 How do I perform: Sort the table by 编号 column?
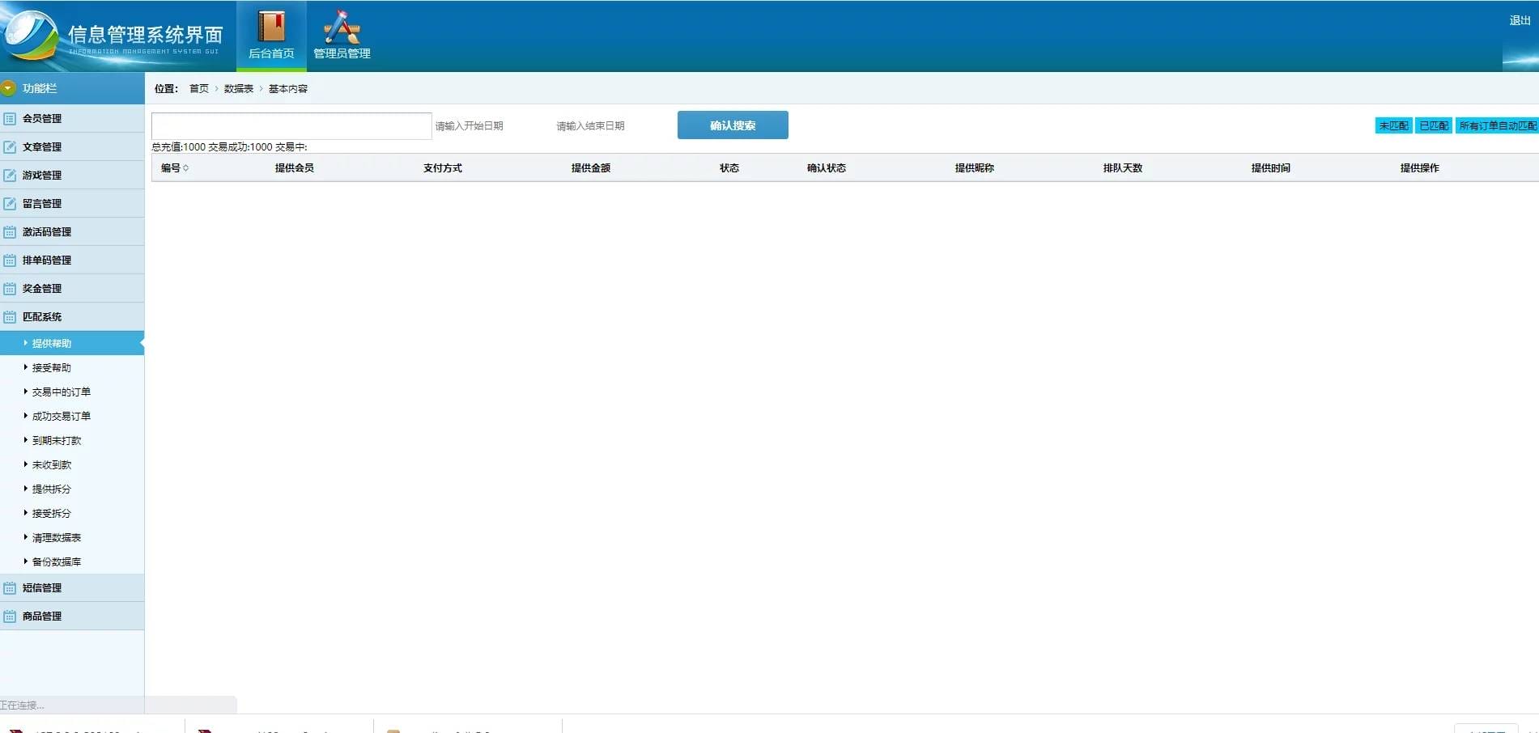click(x=174, y=167)
